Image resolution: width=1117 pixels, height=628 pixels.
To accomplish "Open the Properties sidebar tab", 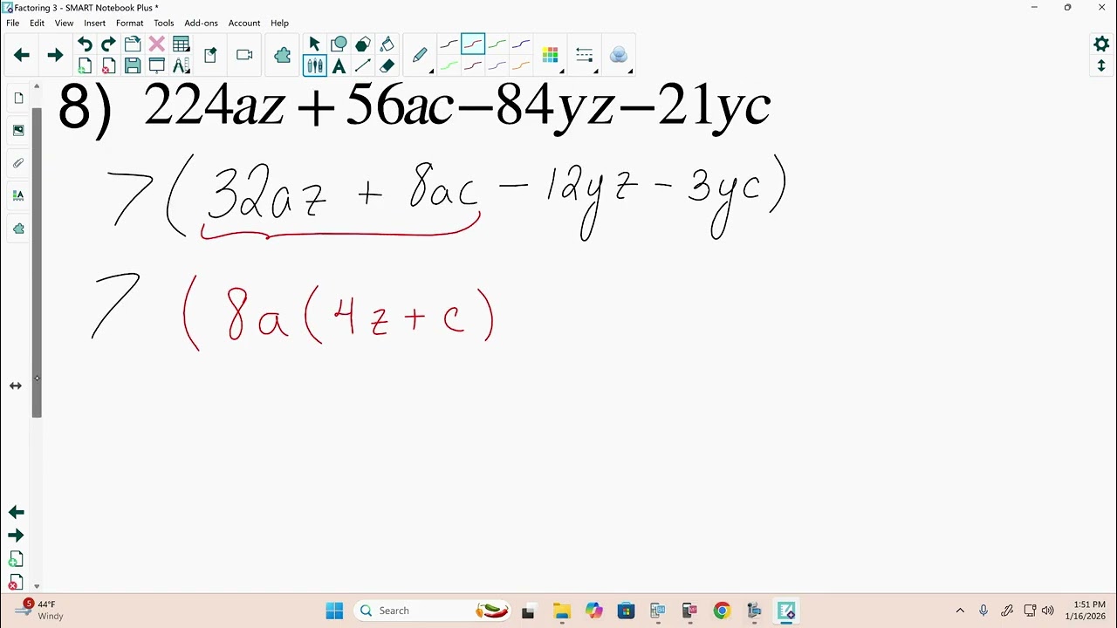I will pyautogui.click(x=18, y=195).
